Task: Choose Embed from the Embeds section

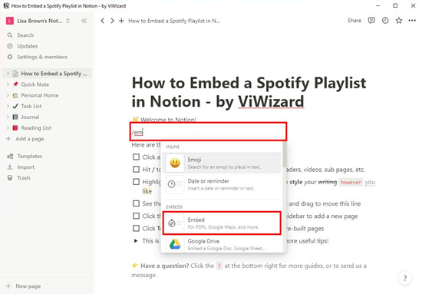Action: (x=222, y=223)
